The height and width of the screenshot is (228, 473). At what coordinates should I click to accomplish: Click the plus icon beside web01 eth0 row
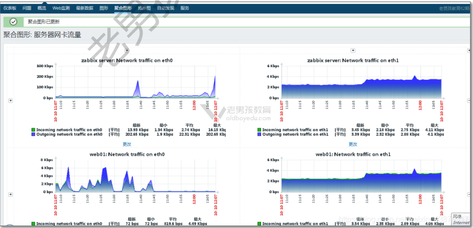click(x=11, y=195)
